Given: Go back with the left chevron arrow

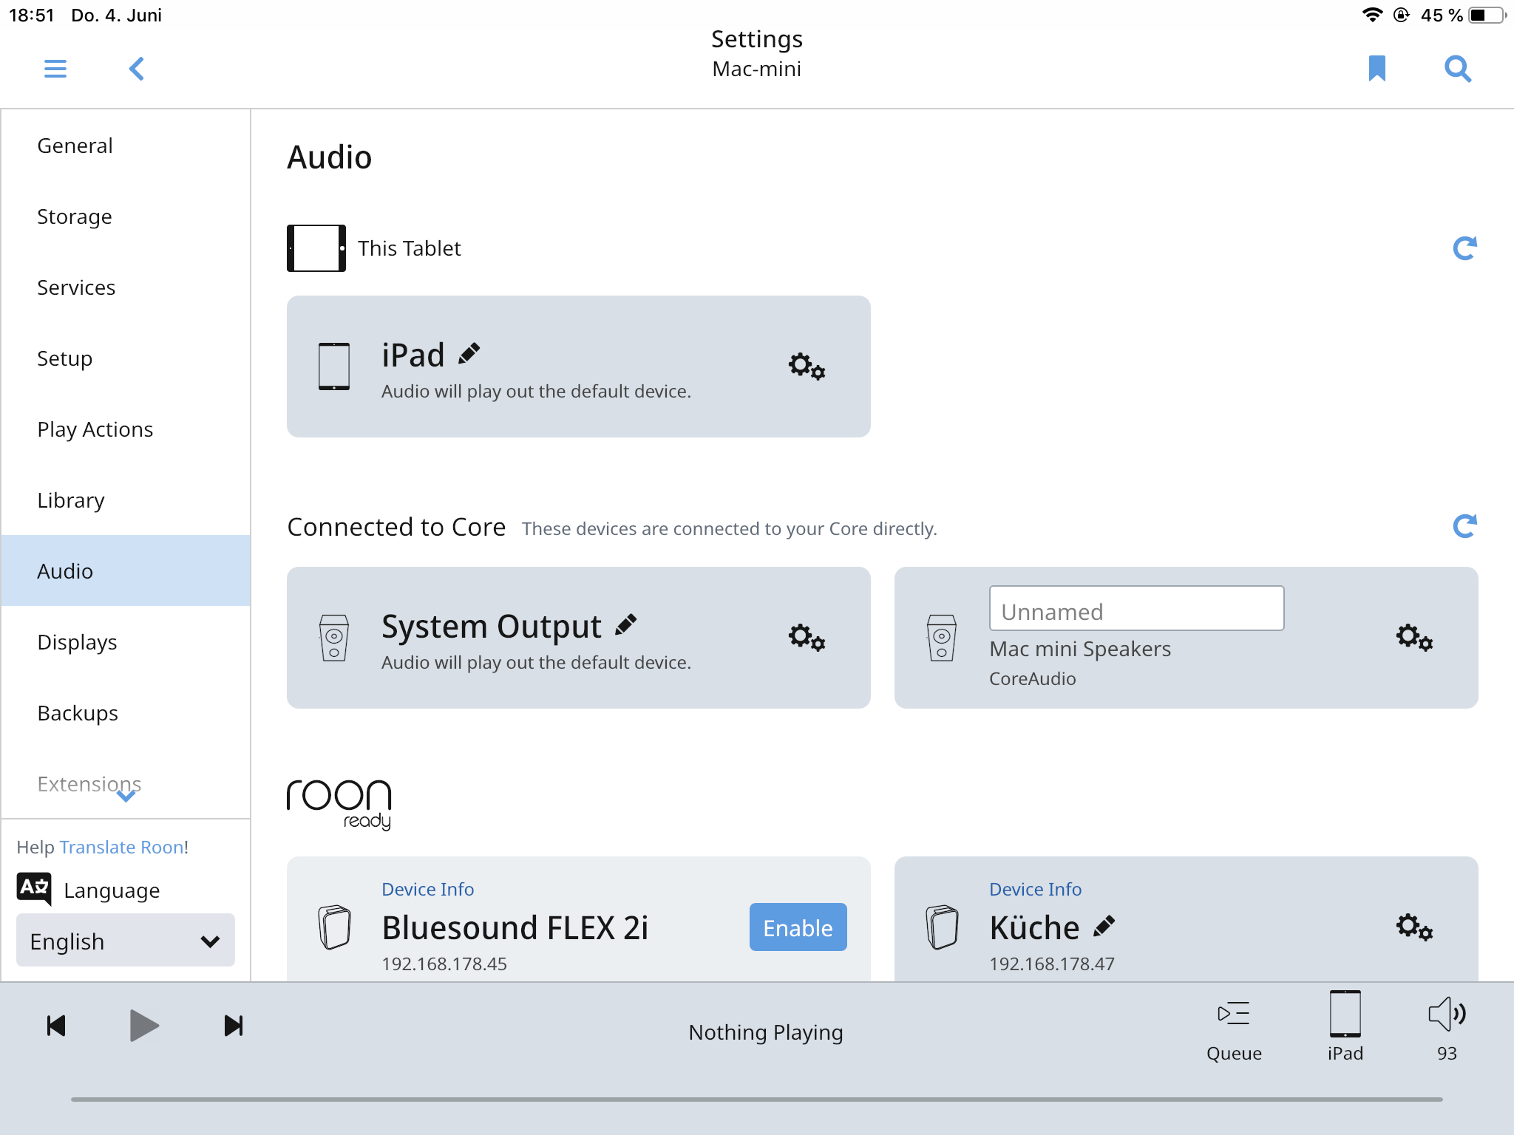Looking at the screenshot, I should click(x=137, y=69).
